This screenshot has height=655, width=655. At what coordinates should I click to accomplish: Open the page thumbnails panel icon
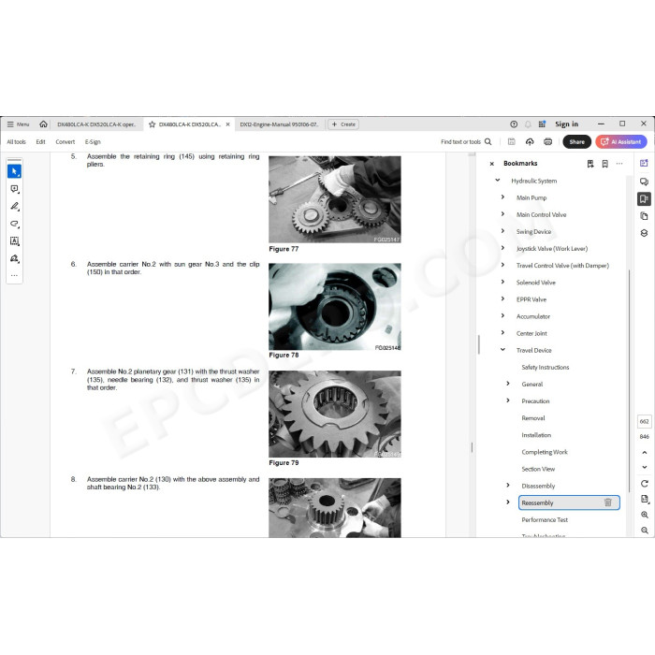(x=644, y=216)
